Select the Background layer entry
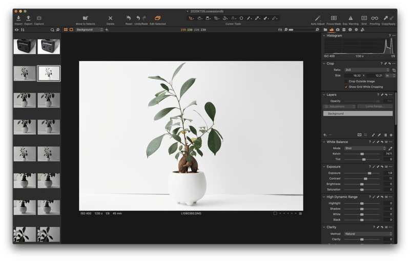This screenshot has height=261, width=410. pyautogui.click(x=358, y=113)
